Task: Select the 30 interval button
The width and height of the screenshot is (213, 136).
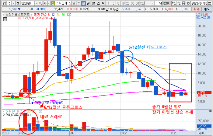Action: point(133,3)
